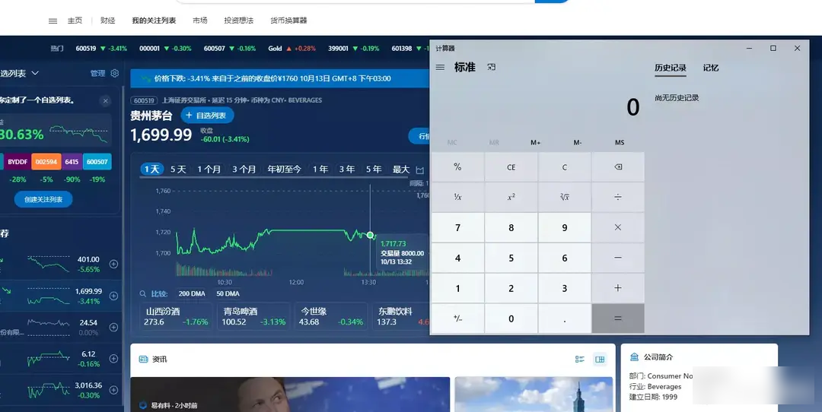
Task: Click the calculator multiply key
Action: [x=618, y=228]
